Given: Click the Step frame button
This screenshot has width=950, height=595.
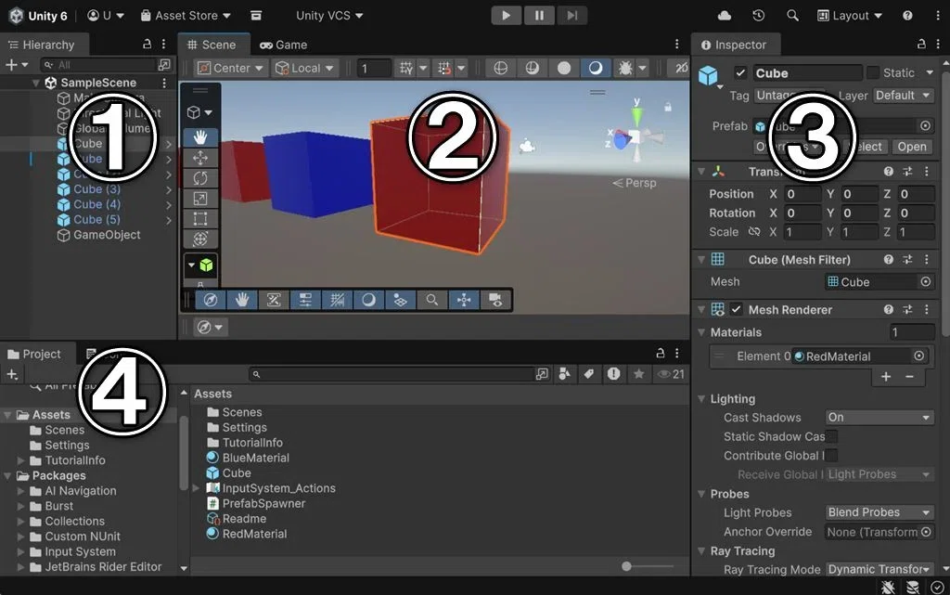Looking at the screenshot, I should point(571,16).
